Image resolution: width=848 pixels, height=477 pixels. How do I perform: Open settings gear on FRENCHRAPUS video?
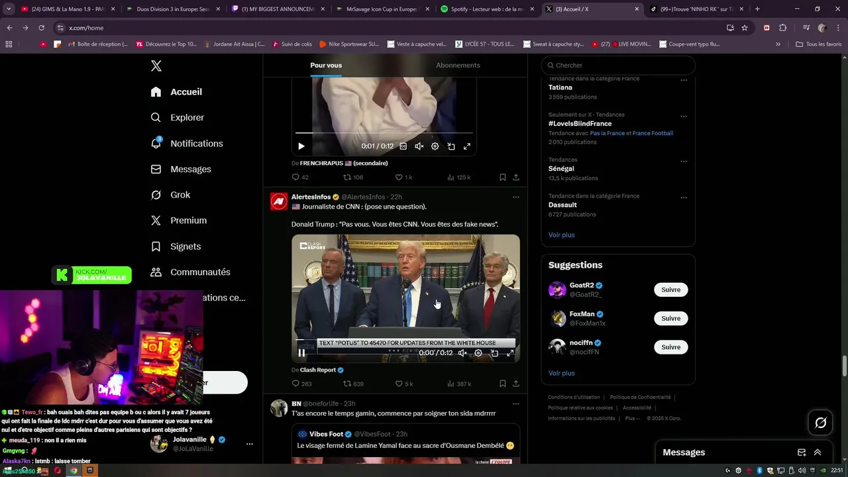pyautogui.click(x=435, y=146)
